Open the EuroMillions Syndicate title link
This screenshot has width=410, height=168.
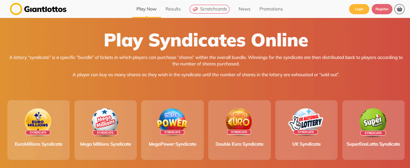tap(39, 144)
